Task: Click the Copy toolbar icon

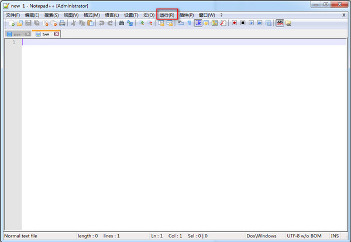Action: pos(82,23)
